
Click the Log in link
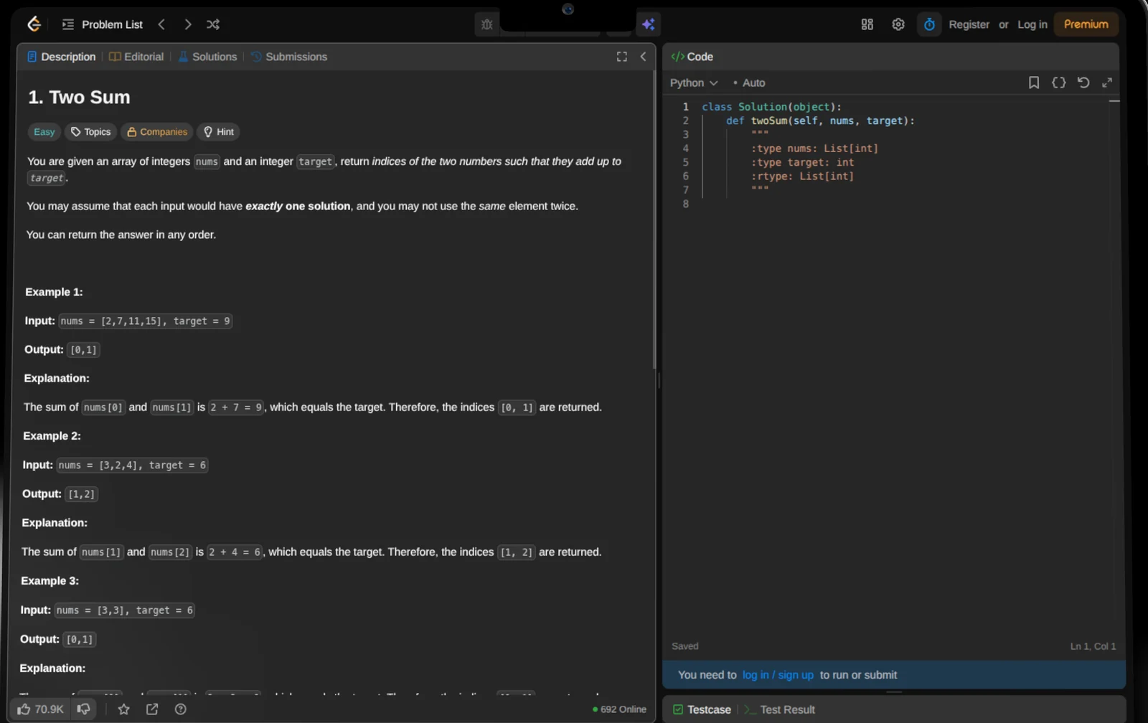[x=1032, y=24]
